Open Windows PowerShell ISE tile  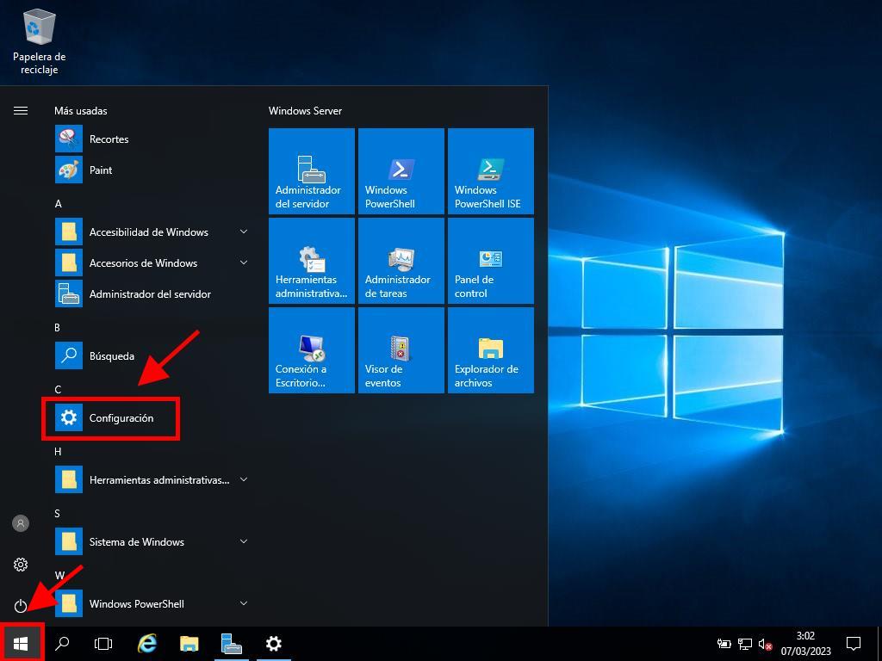coord(491,171)
